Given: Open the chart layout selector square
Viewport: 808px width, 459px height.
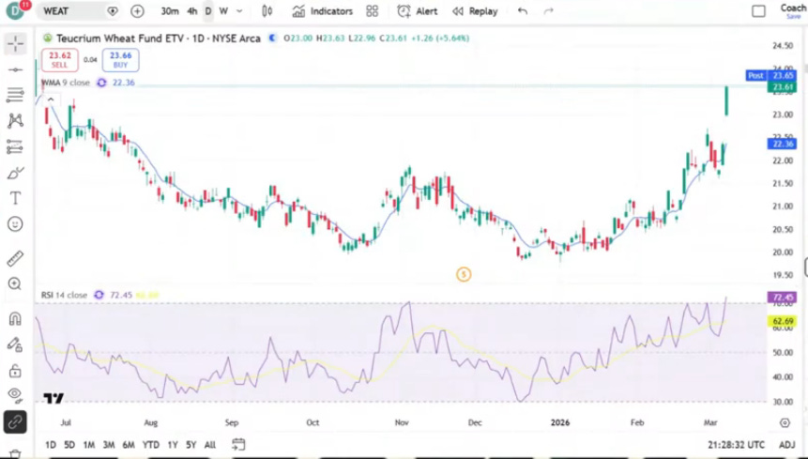Looking at the screenshot, I should [x=758, y=11].
